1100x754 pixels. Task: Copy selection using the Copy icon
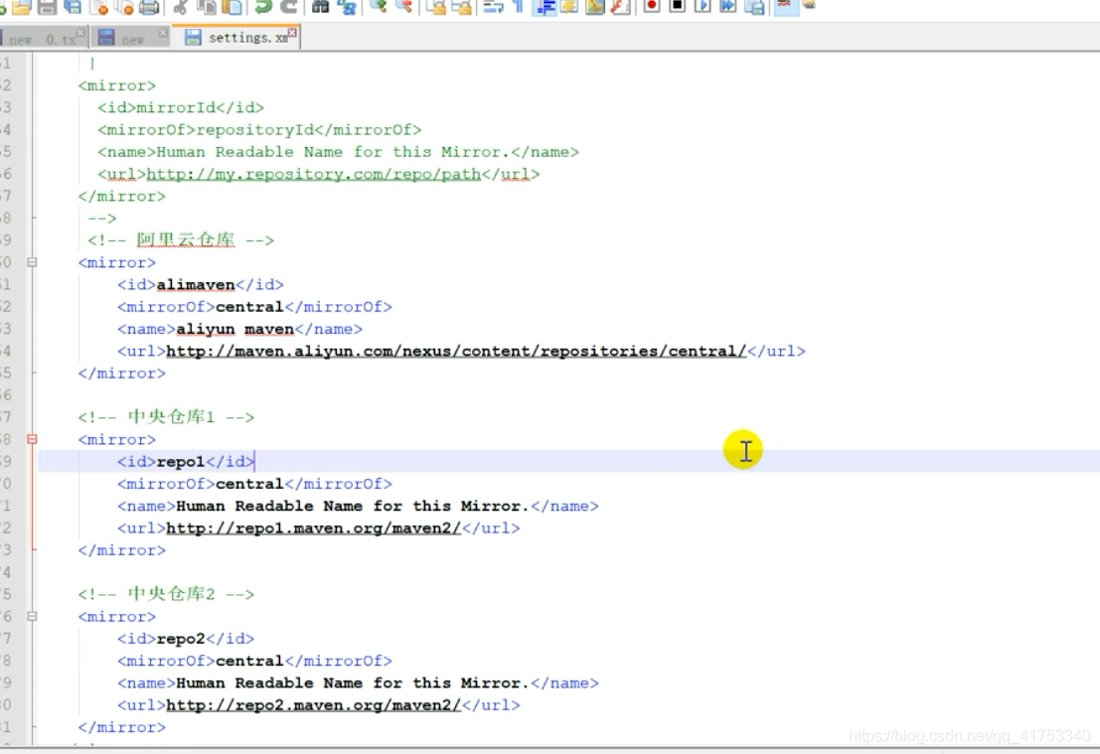[207, 7]
